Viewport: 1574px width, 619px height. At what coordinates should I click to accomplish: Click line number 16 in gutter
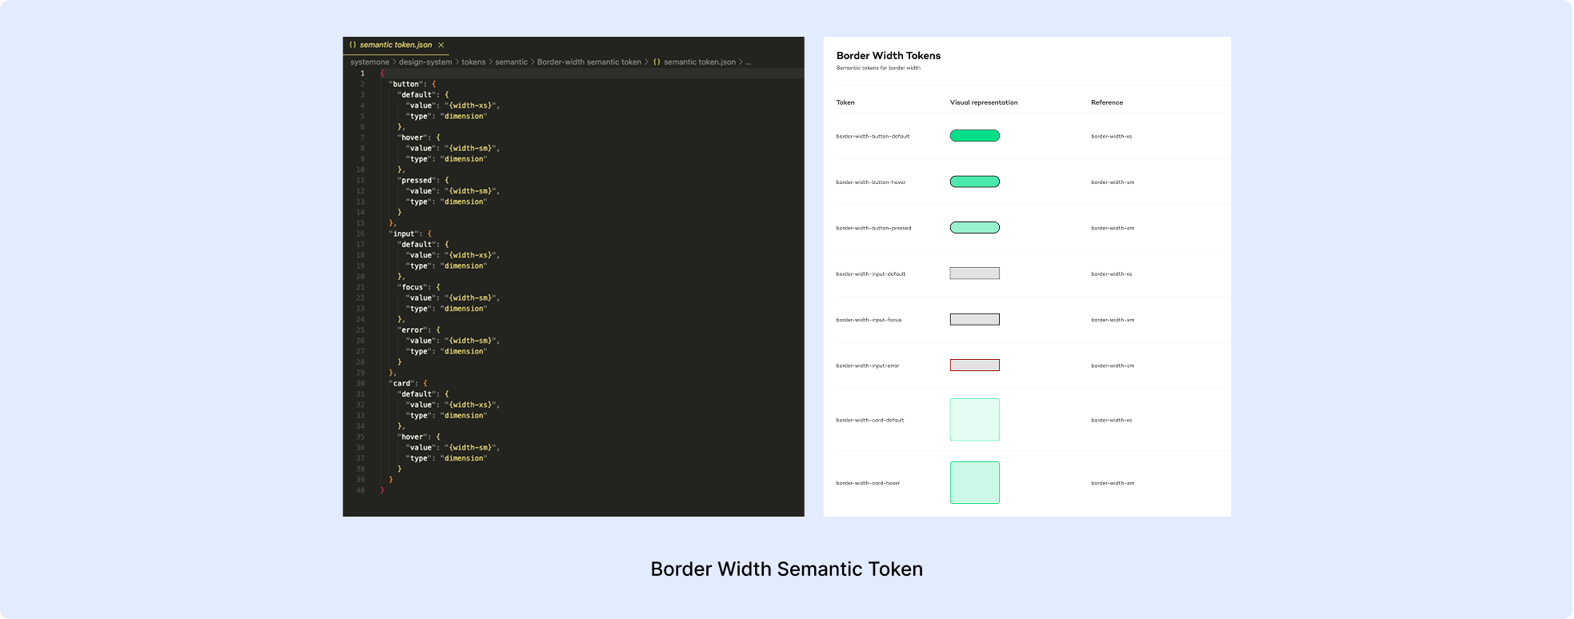[x=360, y=234]
